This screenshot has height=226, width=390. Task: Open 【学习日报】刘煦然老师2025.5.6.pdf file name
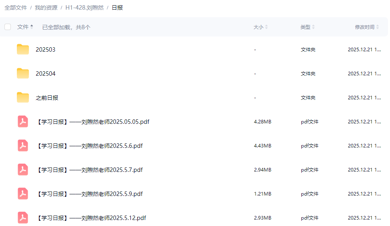point(89,146)
